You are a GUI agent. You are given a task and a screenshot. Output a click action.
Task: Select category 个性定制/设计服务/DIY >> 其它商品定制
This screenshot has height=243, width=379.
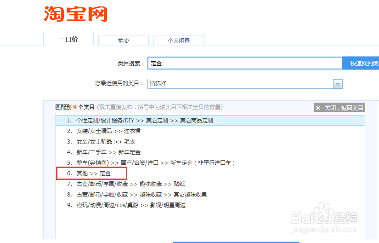coord(210,121)
